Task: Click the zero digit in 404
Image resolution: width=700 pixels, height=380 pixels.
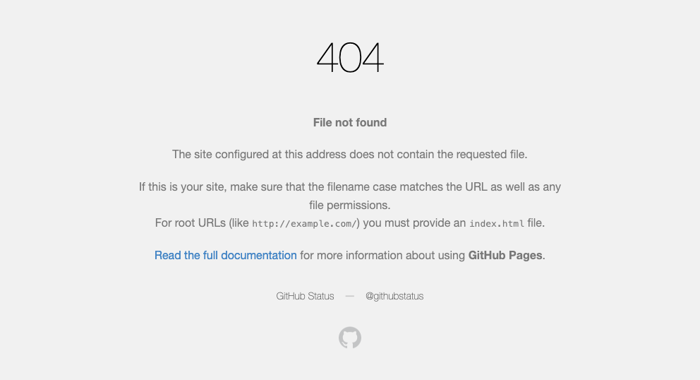Action: pyautogui.click(x=350, y=58)
